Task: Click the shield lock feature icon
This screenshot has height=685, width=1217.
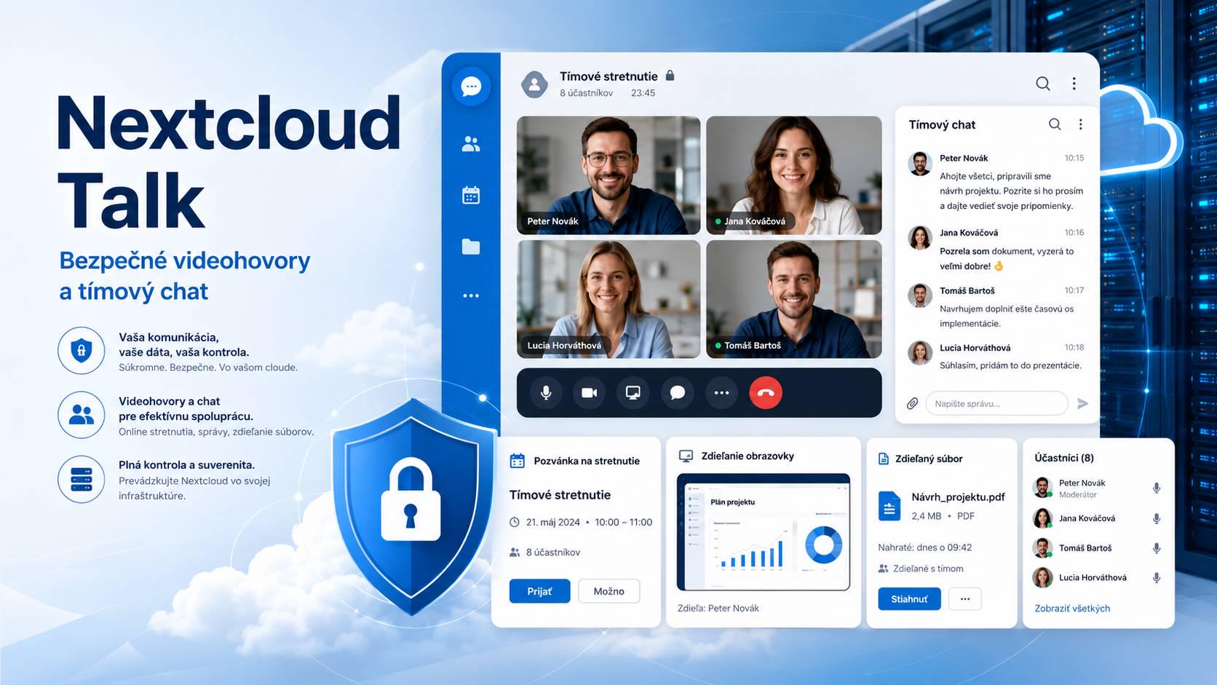Action: click(82, 350)
